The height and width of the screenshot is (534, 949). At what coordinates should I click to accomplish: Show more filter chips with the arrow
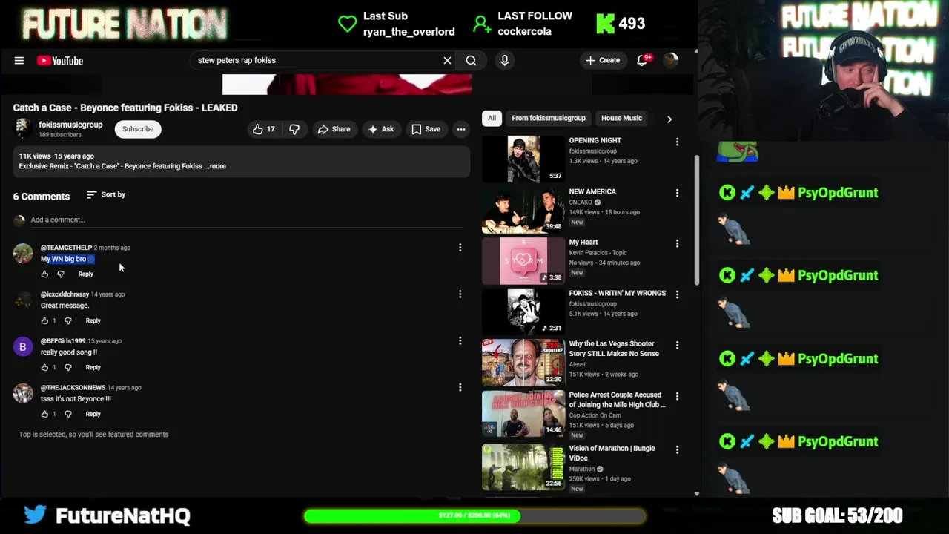(669, 119)
